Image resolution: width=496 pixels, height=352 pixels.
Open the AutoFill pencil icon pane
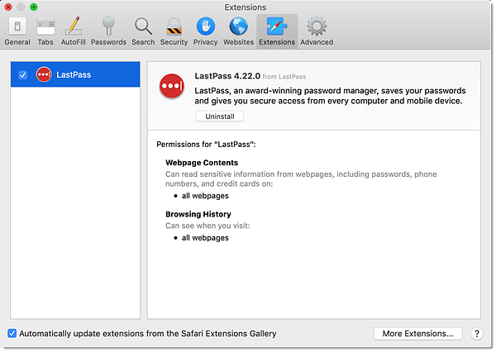(73, 31)
